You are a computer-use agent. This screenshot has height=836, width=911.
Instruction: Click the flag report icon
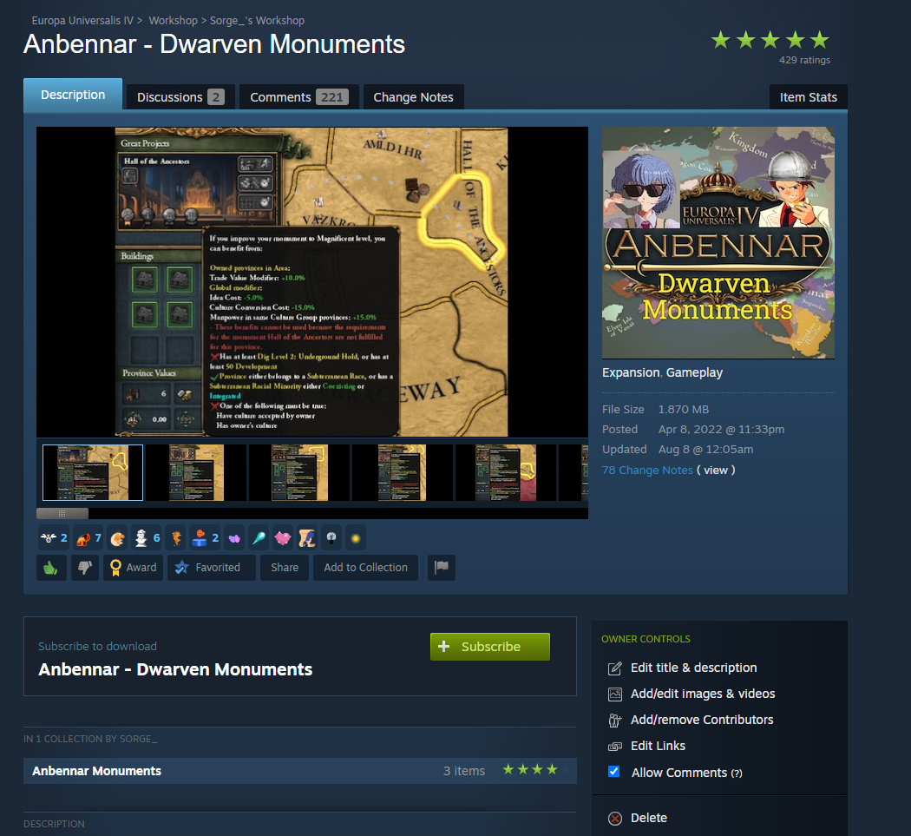442,568
